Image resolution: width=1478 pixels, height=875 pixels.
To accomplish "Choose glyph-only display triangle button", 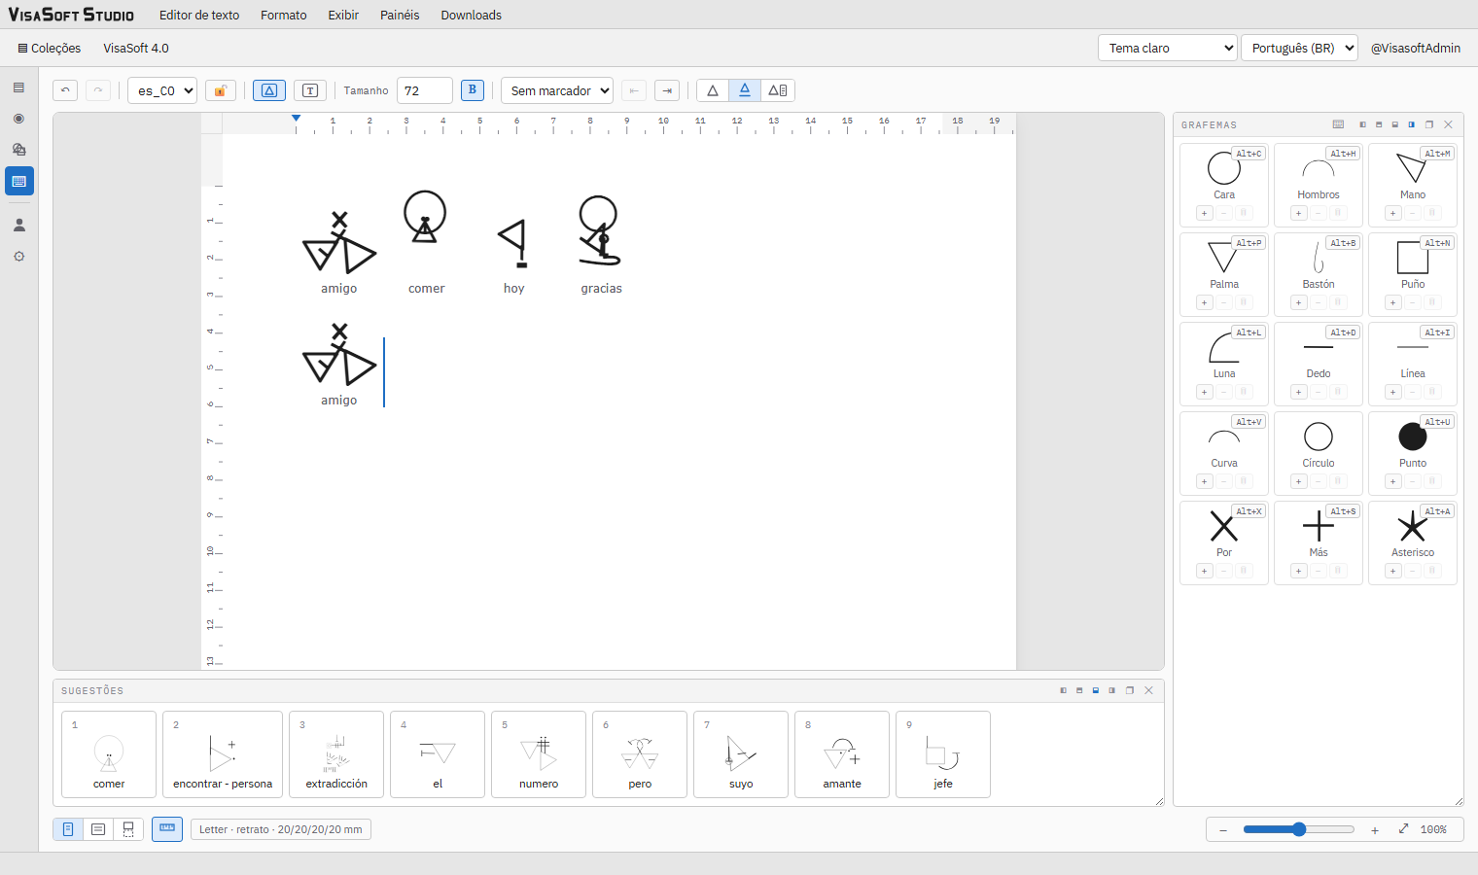I will [x=713, y=90].
